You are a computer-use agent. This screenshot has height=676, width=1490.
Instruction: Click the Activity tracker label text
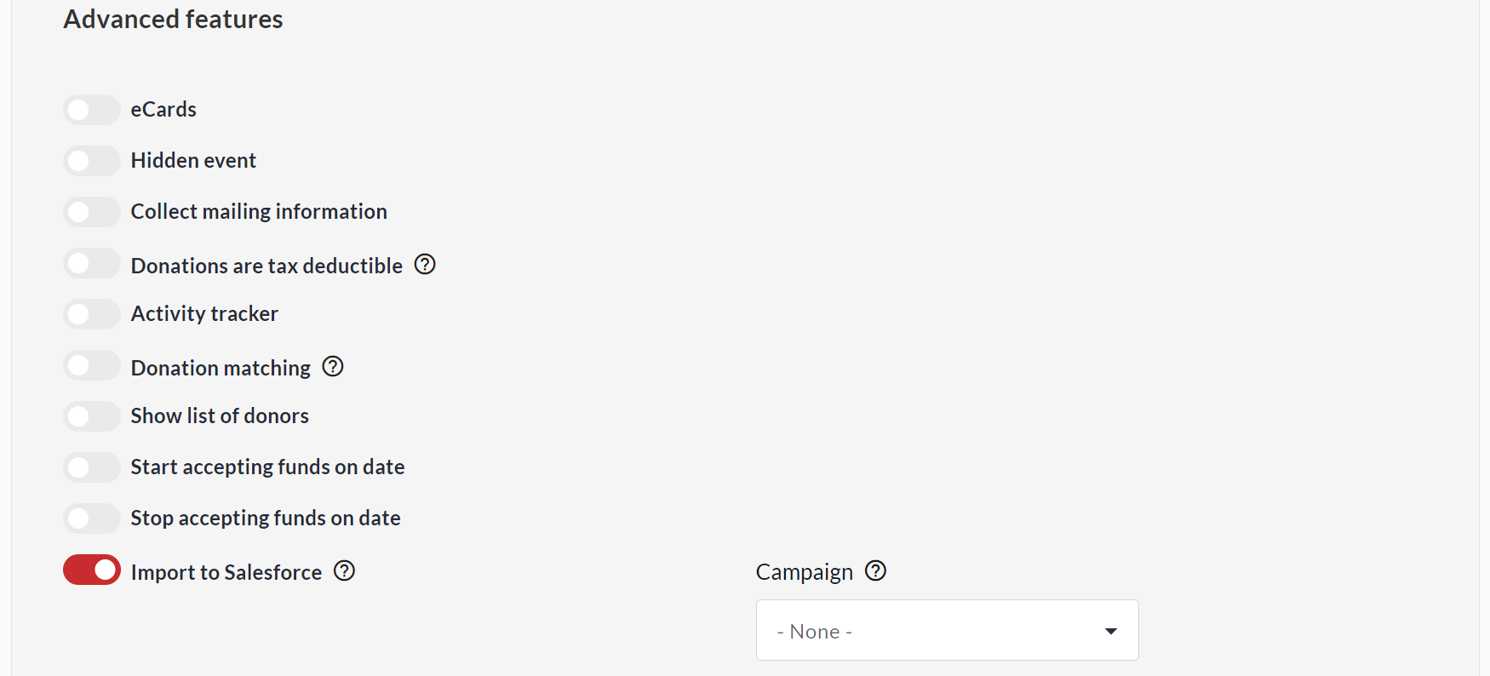point(204,314)
